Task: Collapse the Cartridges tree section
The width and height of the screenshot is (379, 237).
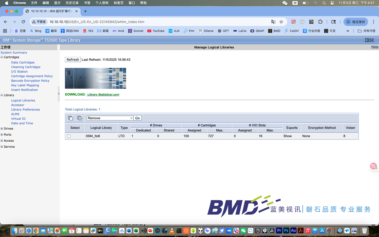Action: click(2, 57)
